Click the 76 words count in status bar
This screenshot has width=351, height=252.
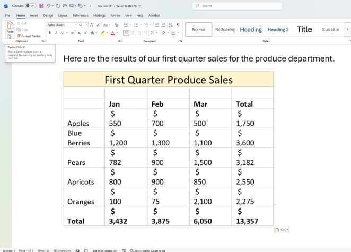pos(43,250)
